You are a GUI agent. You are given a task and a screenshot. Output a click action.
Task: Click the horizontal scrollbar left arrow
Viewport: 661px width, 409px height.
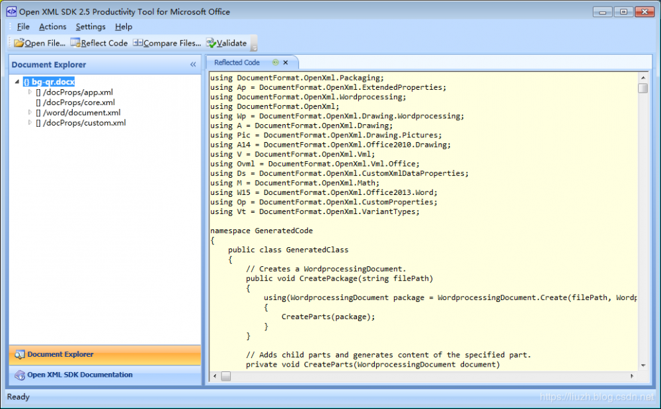[x=215, y=376]
